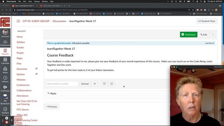224x126 pixels.
Task: Pause the screen recording
Action: point(7,118)
